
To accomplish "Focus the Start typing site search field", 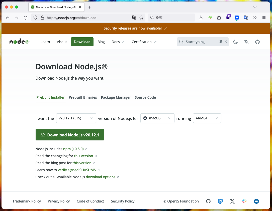I will pos(203,42).
